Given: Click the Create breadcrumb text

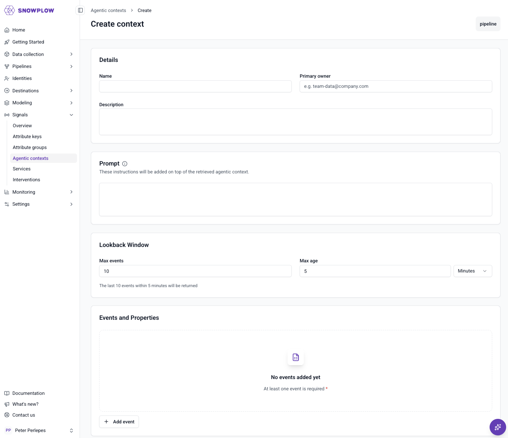Looking at the screenshot, I should (145, 11).
